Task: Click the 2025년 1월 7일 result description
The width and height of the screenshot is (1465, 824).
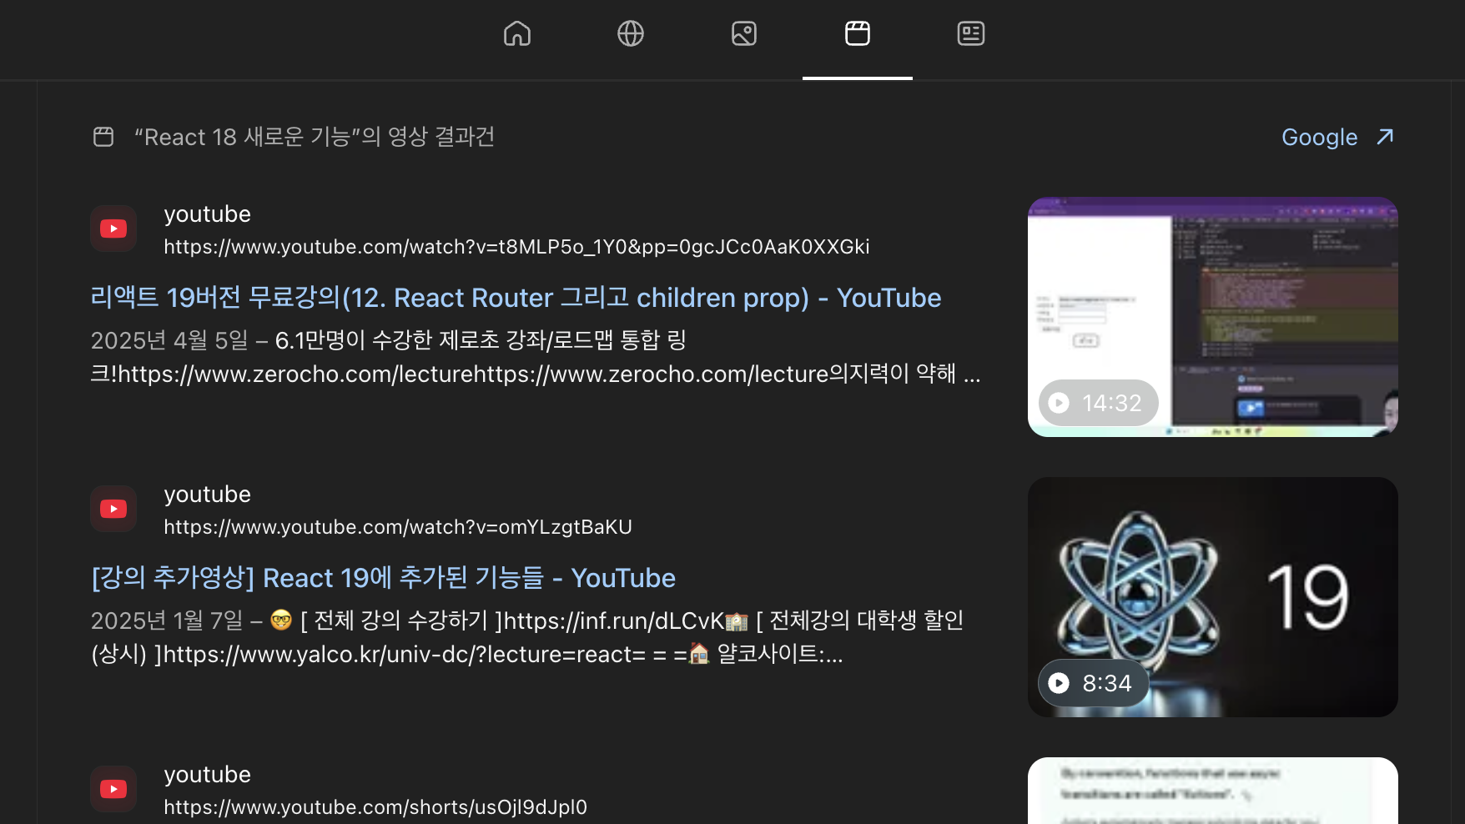Action: pyautogui.click(x=527, y=637)
